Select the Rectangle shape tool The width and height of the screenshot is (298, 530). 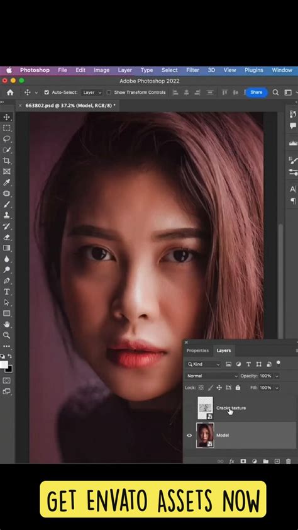(6, 313)
